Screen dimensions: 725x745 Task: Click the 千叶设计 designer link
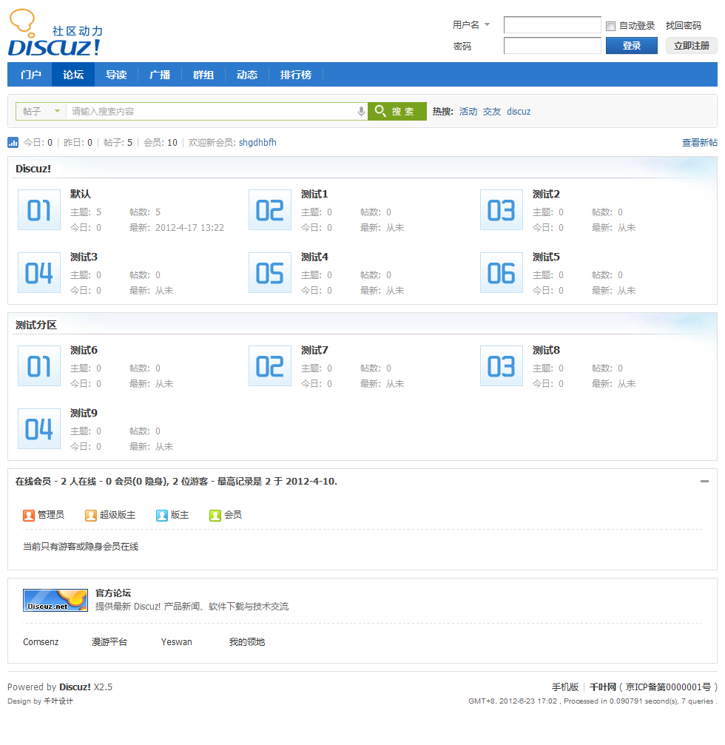[58, 701]
